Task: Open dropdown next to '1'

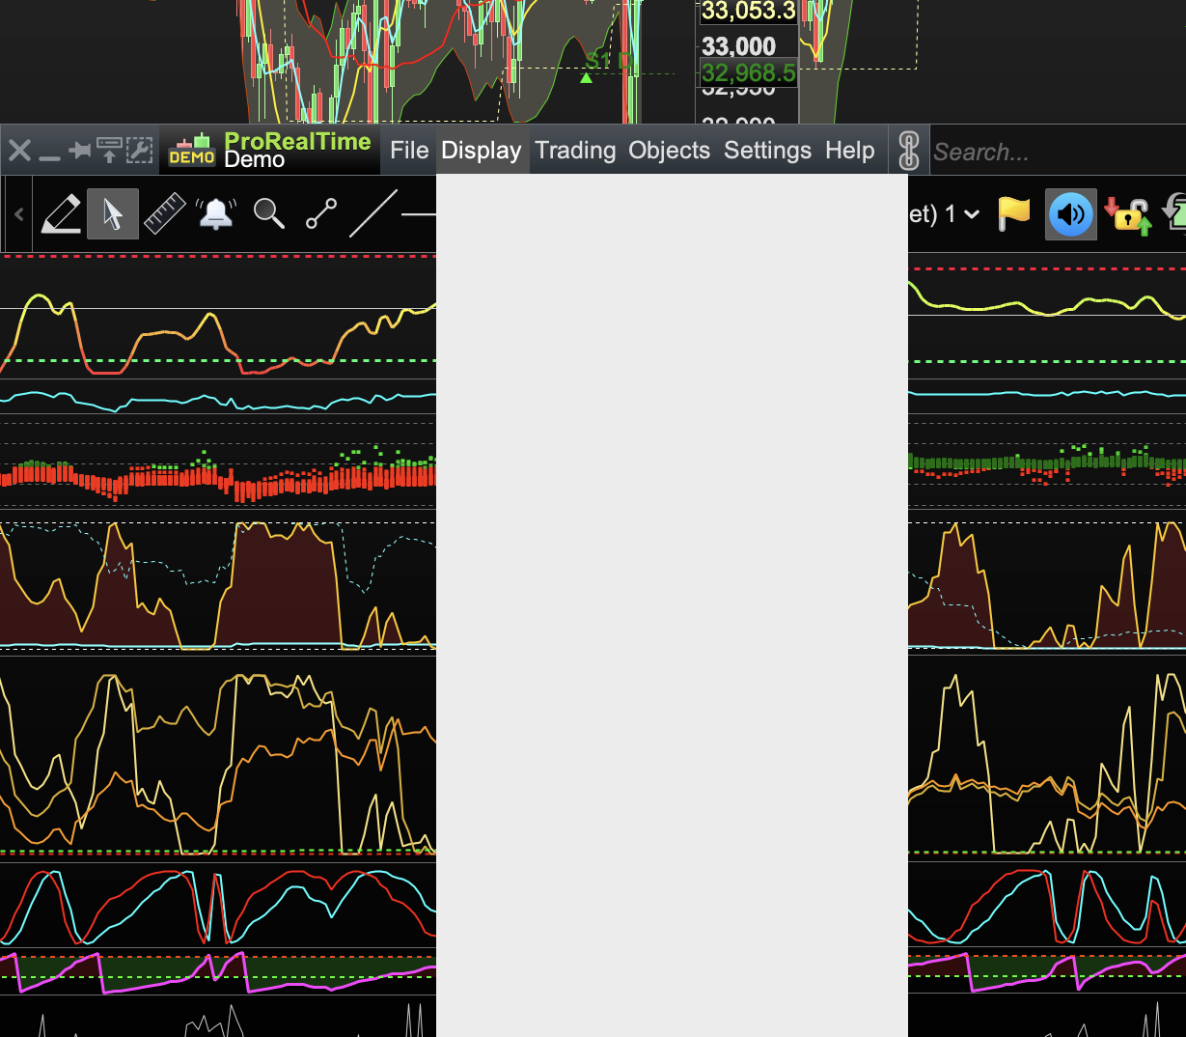Action: 972,214
